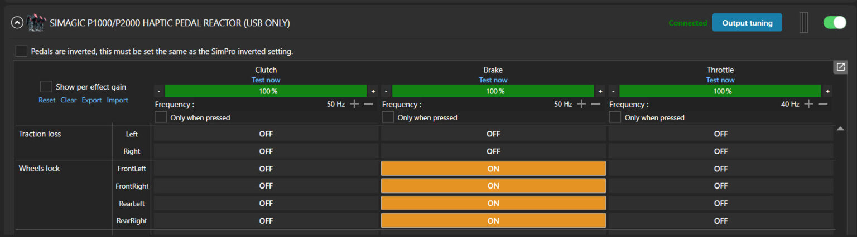Tick Only when pressed for Brake
857x237 pixels.
[388, 117]
